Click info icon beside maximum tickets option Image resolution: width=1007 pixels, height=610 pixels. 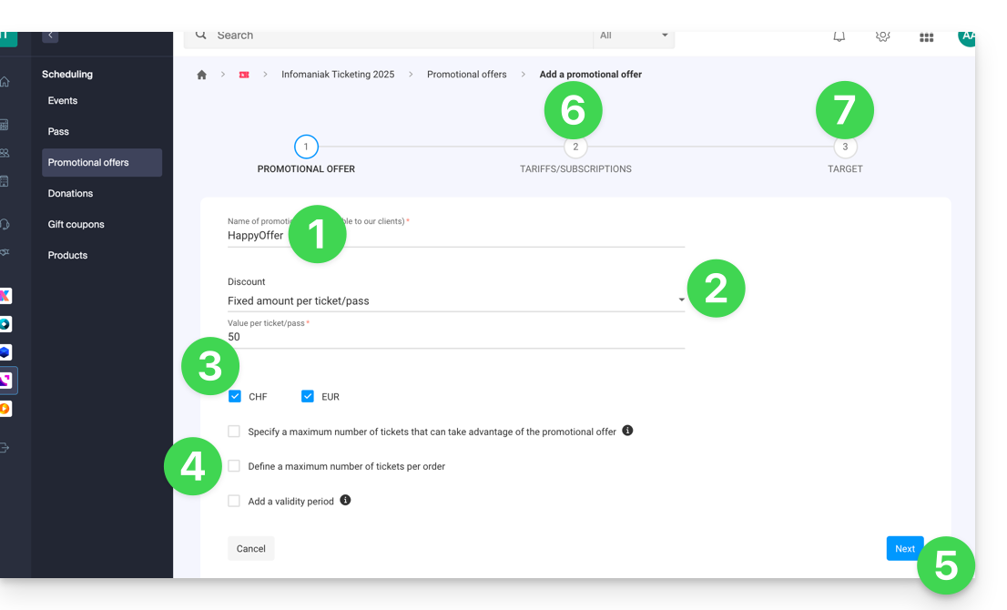[627, 431]
